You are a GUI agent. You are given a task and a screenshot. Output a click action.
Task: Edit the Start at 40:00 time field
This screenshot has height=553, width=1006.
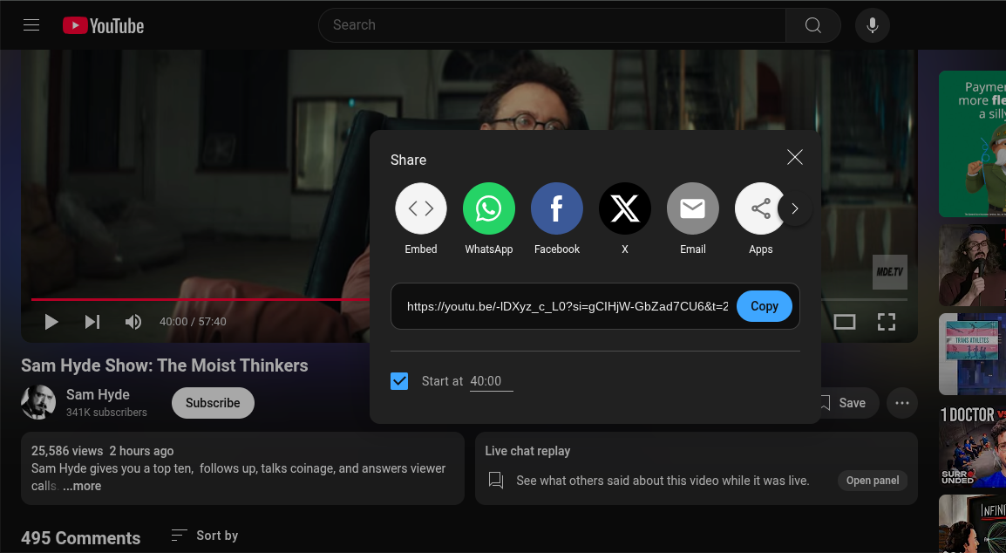pos(492,381)
